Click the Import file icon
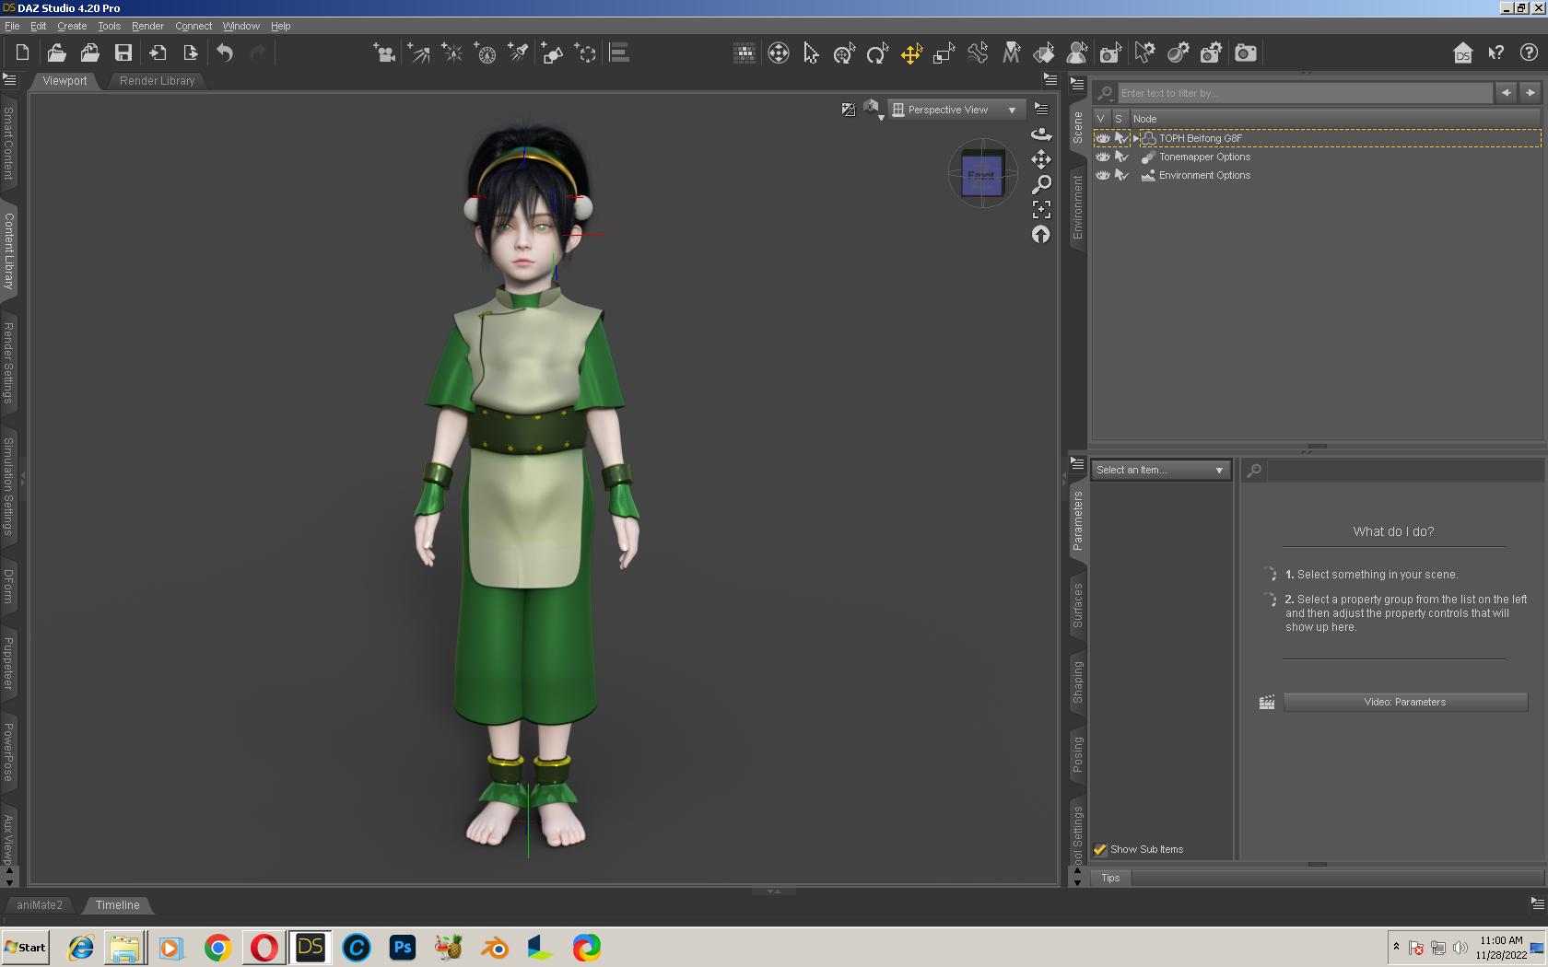This screenshot has width=1548, height=967. 158,53
